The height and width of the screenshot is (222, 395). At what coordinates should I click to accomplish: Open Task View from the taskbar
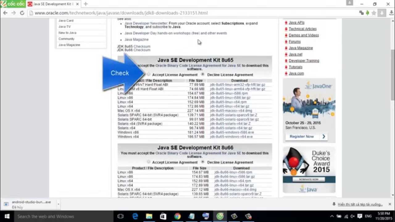click(121, 216)
